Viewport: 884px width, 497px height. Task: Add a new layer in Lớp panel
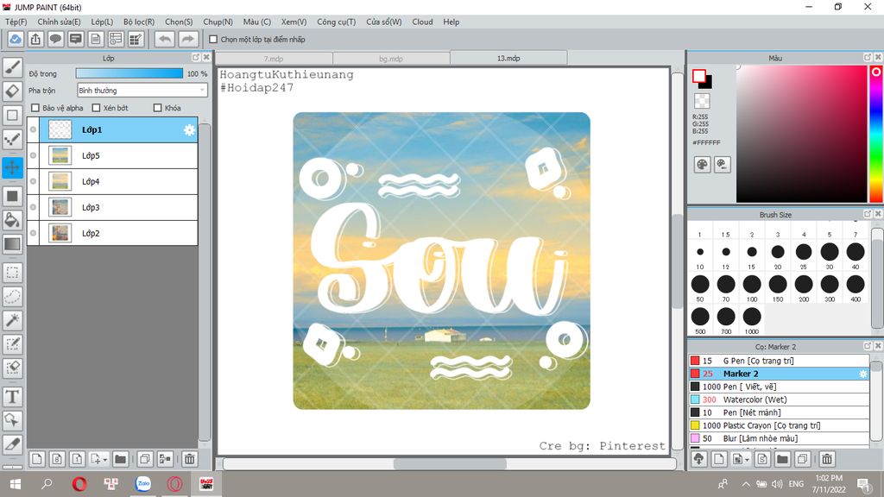36,459
